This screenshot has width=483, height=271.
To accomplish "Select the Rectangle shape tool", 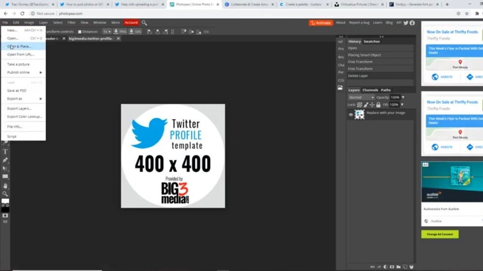I will [x=5, y=176].
